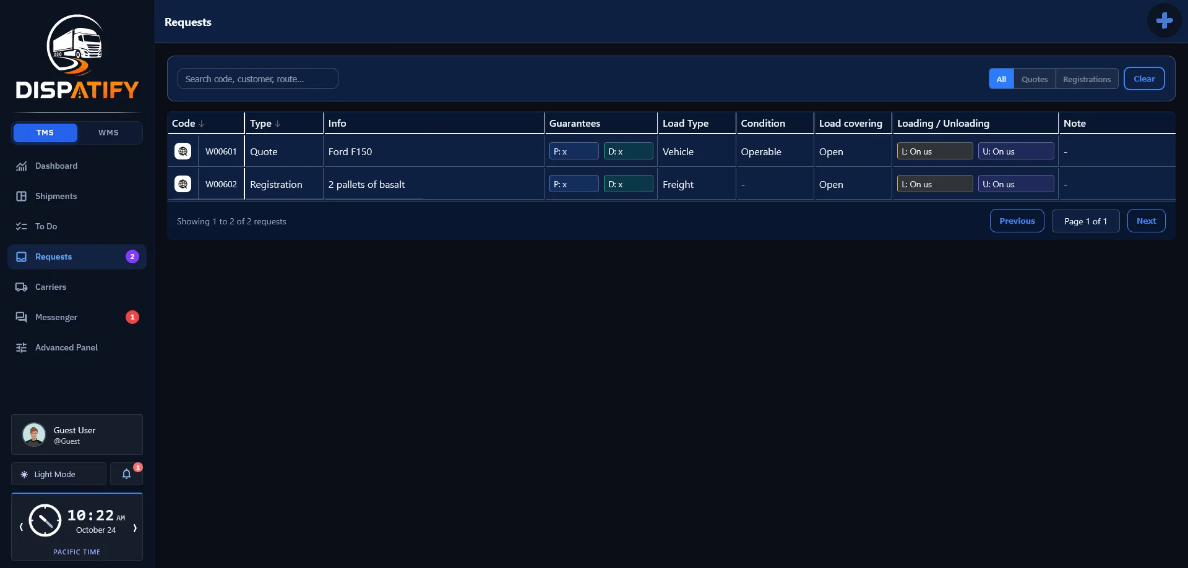This screenshot has width=1188, height=568.
Task: Open the Carriers section
Action: click(x=77, y=287)
